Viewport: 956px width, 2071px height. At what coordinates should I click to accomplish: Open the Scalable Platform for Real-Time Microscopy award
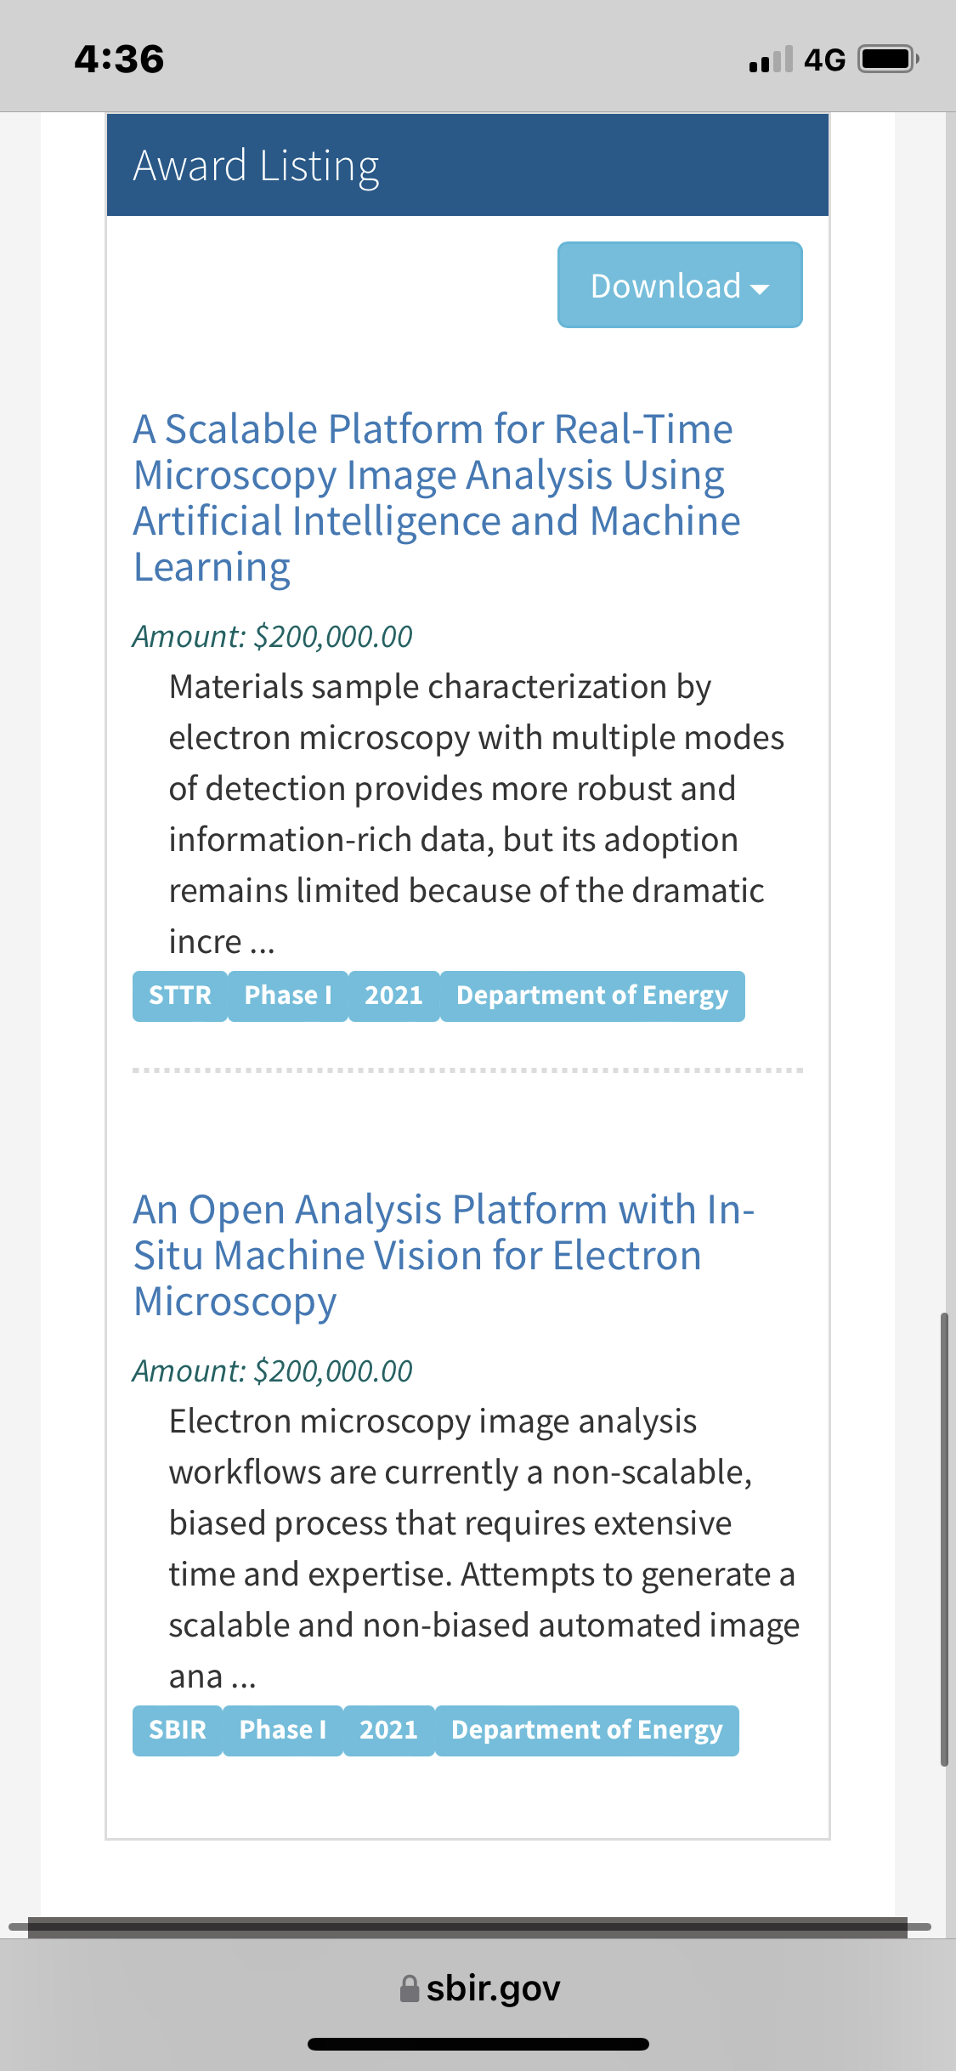pyautogui.click(x=437, y=497)
